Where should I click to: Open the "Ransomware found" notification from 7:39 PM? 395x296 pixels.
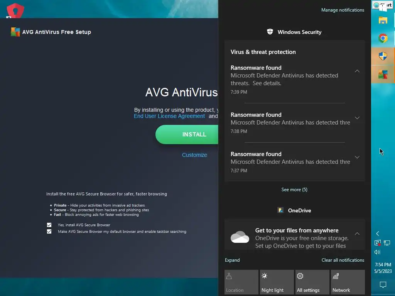point(294,79)
